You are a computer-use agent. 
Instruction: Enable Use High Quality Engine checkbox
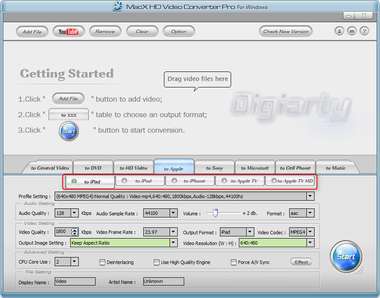click(x=157, y=262)
